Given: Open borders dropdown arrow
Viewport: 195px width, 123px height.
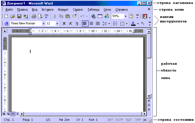Looking at the screenshot, I should tap(127, 24).
